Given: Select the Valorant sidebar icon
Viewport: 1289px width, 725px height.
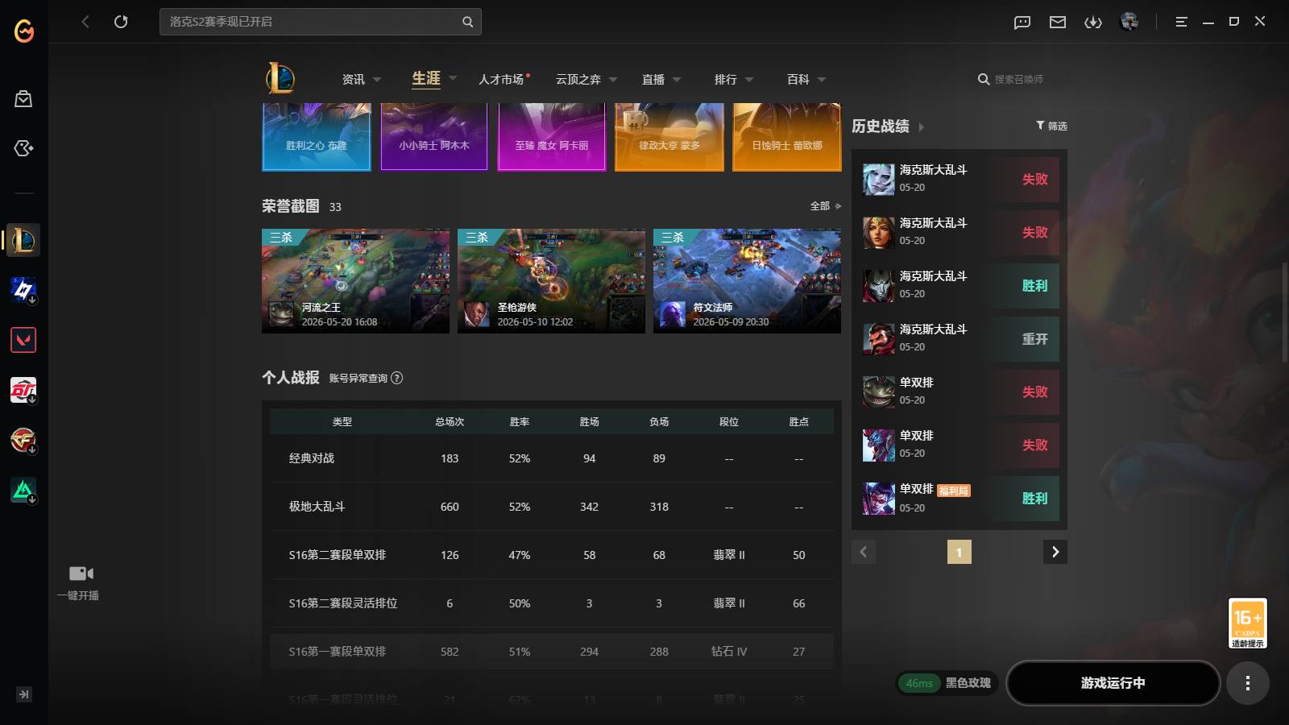Looking at the screenshot, I should 23,340.
